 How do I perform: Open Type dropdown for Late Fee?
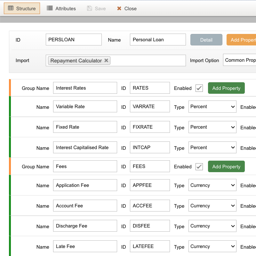click(x=212, y=246)
